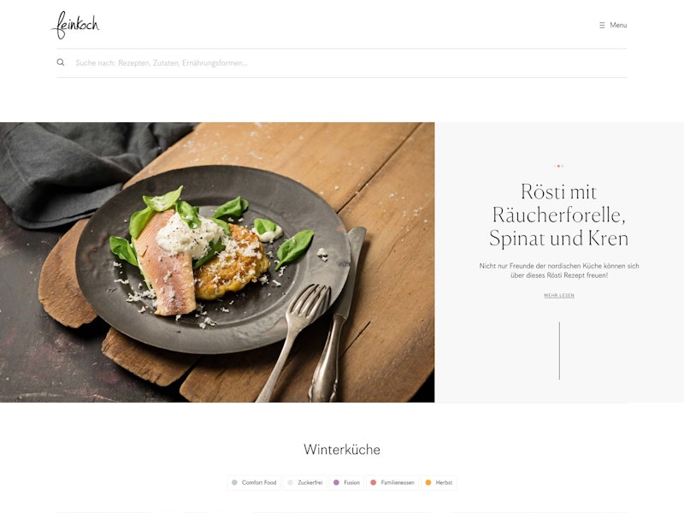This screenshot has width=684, height=513.
Task: Click the red dot on Familienessen
Action: (x=374, y=482)
